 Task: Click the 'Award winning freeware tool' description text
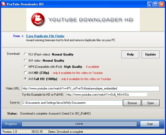point(71,40)
